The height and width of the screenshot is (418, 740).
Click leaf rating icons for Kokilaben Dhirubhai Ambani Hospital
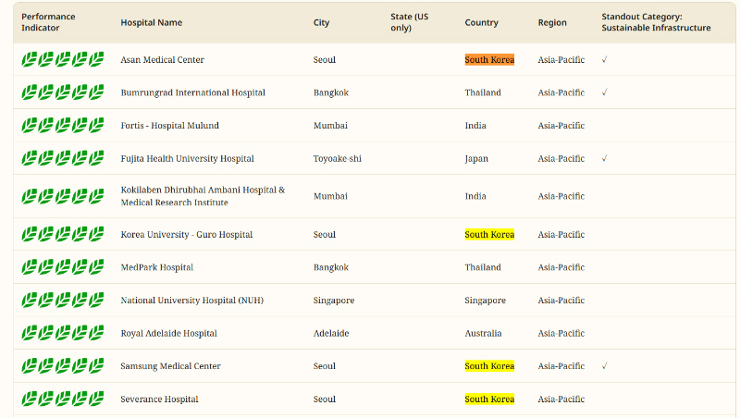[x=63, y=196]
